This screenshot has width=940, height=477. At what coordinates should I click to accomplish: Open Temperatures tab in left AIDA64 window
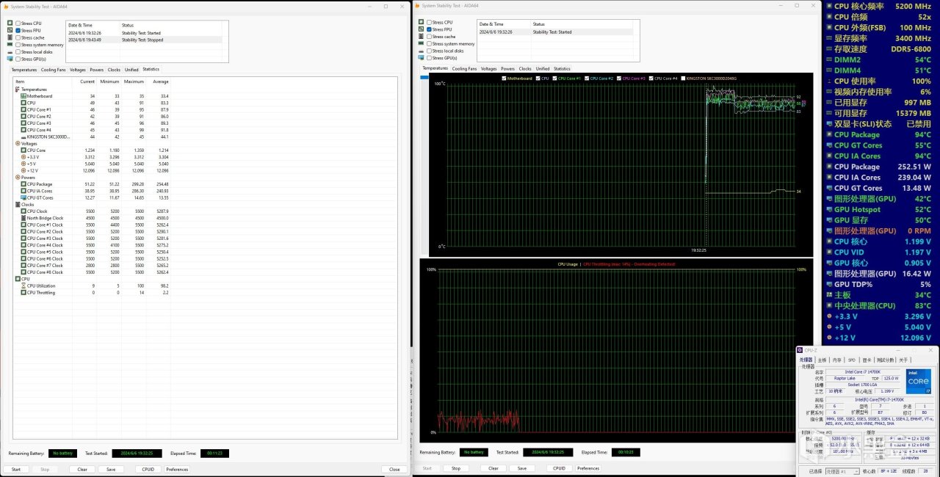(24, 70)
